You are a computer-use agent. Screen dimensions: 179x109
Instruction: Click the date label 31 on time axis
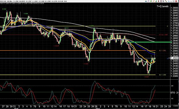pos(14,106)
